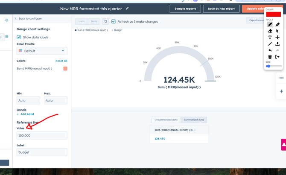Click the refresh icon next to Redo

click(106, 21)
